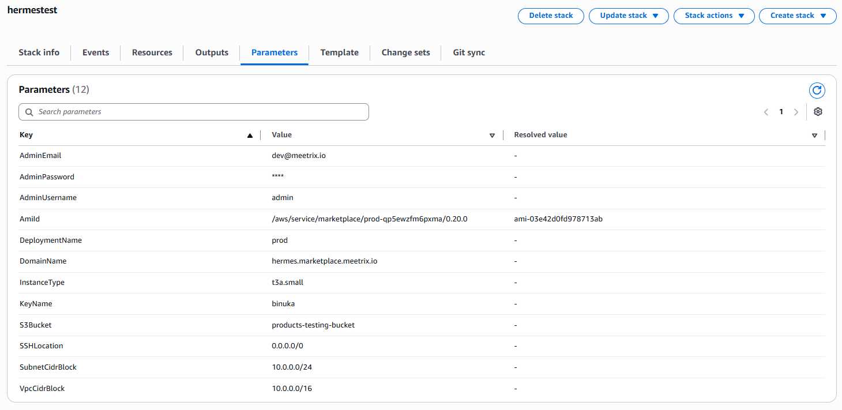
Task: Open the Change sets tab
Action: click(x=406, y=52)
